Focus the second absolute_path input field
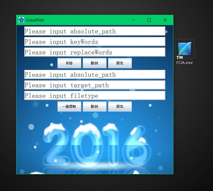This screenshot has height=191, width=213. (95, 75)
